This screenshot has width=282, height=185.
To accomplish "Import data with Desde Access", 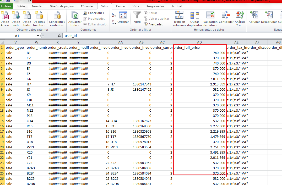I will pos(5,19).
